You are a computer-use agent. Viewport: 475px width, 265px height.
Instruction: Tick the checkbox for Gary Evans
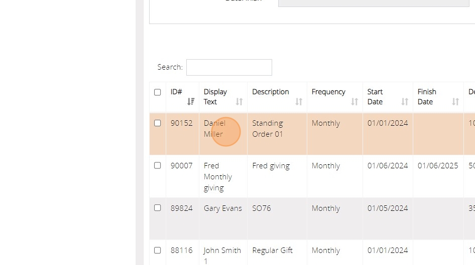pos(158,208)
